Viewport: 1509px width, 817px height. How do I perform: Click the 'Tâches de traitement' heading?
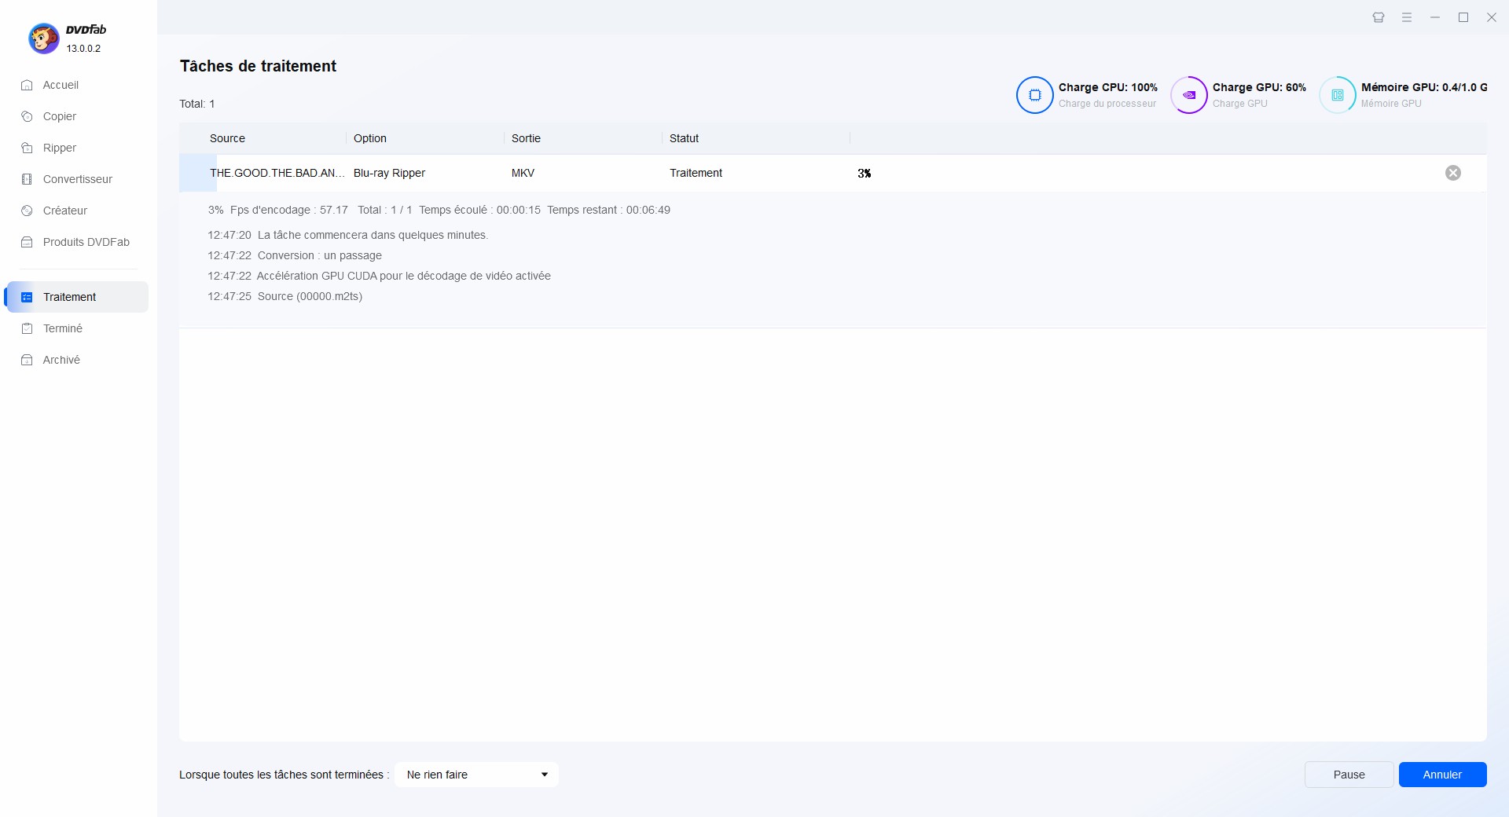point(258,66)
